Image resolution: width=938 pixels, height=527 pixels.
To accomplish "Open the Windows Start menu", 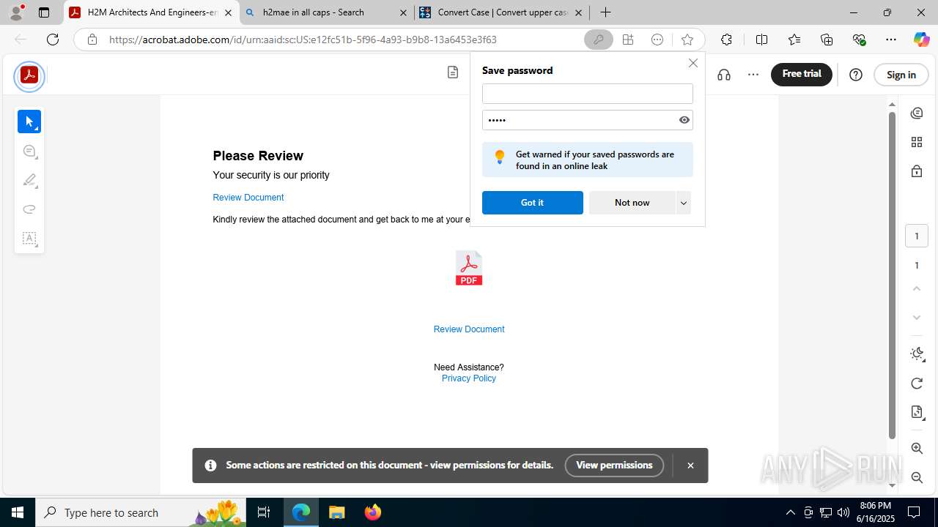I will (18, 512).
